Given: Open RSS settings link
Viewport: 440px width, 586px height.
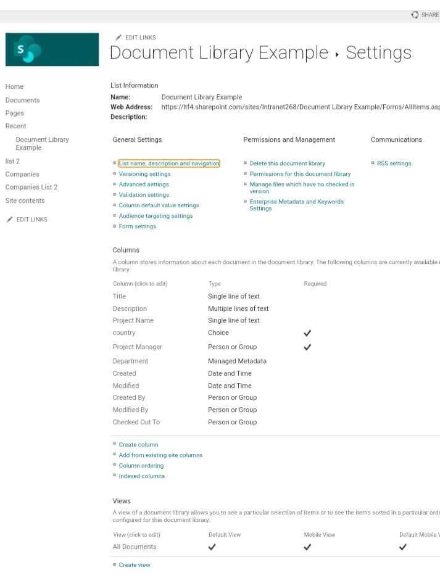Looking at the screenshot, I should click(394, 163).
